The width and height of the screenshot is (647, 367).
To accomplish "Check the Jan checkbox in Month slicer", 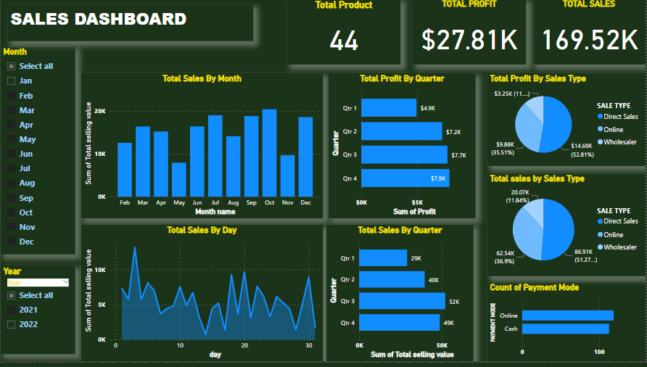I will click(12, 81).
